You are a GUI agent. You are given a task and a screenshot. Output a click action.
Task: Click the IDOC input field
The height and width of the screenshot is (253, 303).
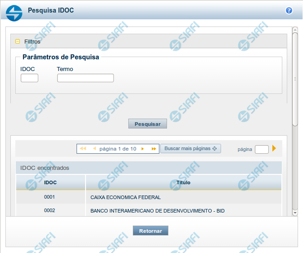[x=29, y=78]
